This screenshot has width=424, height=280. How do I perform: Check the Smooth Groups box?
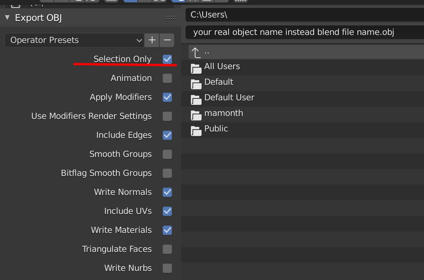click(167, 154)
